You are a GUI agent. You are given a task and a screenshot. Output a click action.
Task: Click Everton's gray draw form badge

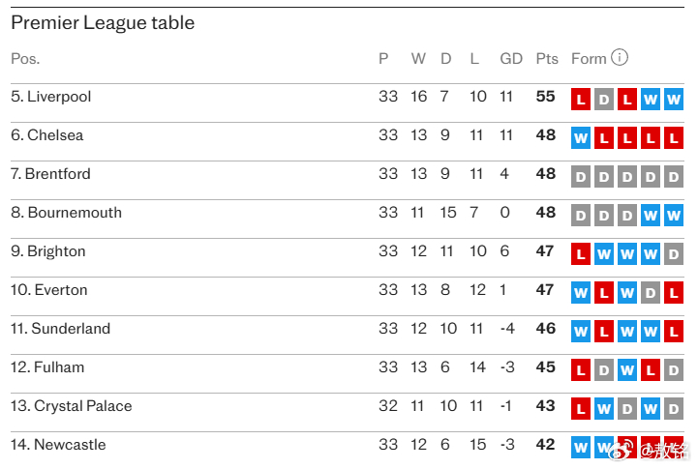point(651,293)
